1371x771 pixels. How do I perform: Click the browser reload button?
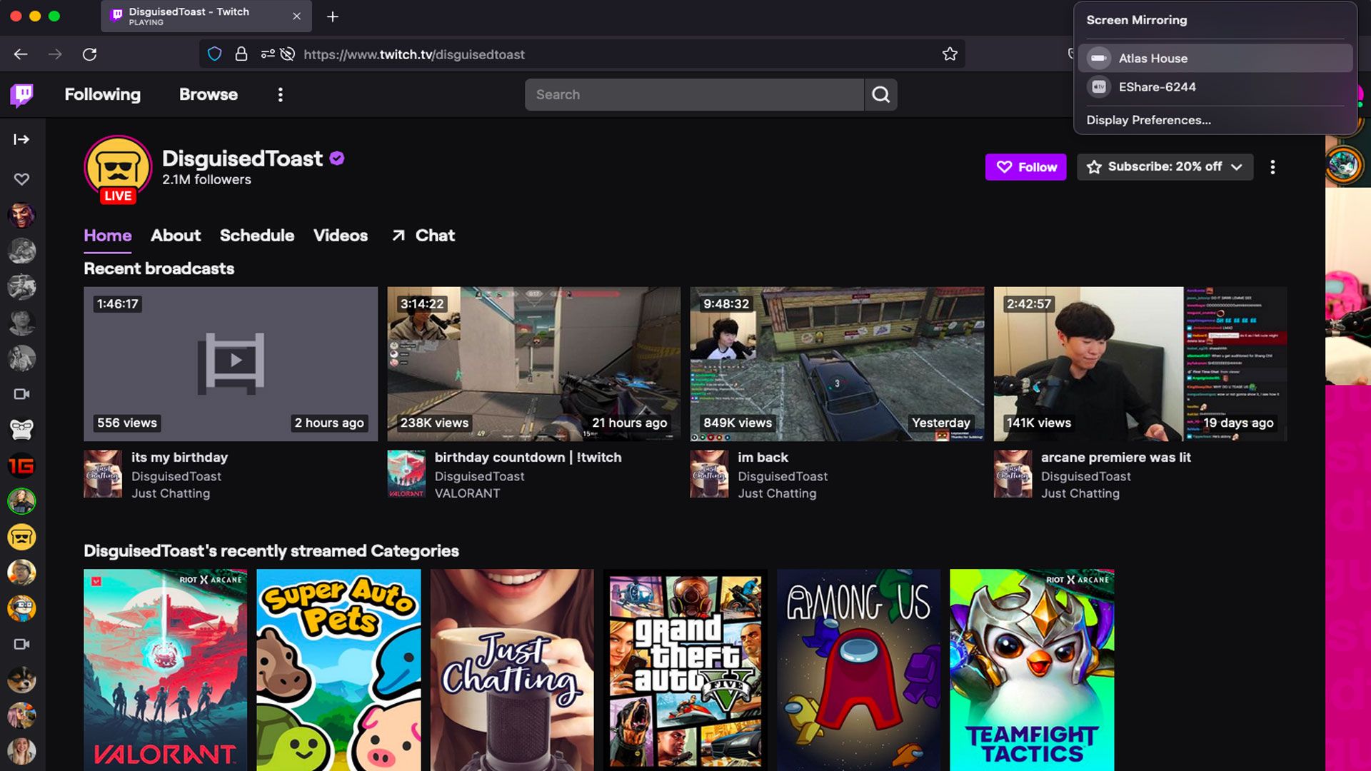[x=89, y=54]
